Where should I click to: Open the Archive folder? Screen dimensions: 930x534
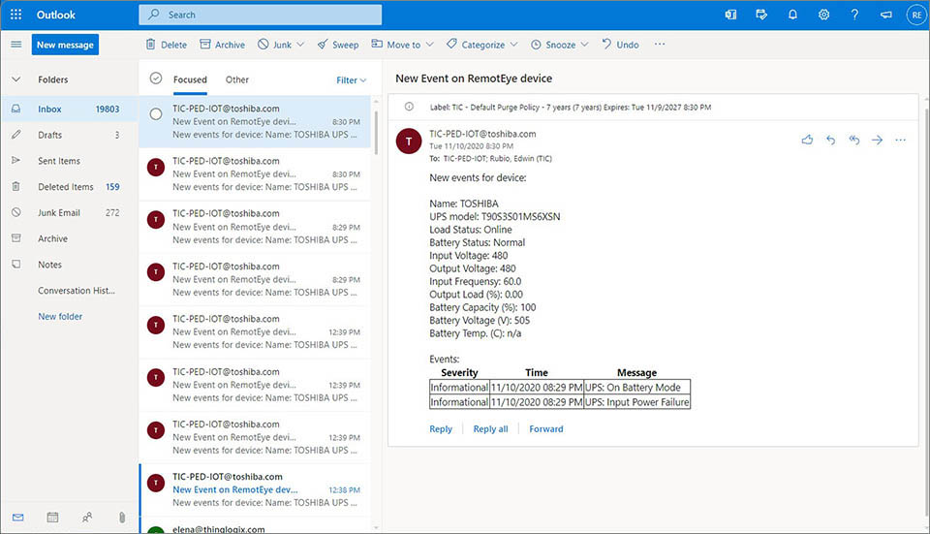click(70, 238)
